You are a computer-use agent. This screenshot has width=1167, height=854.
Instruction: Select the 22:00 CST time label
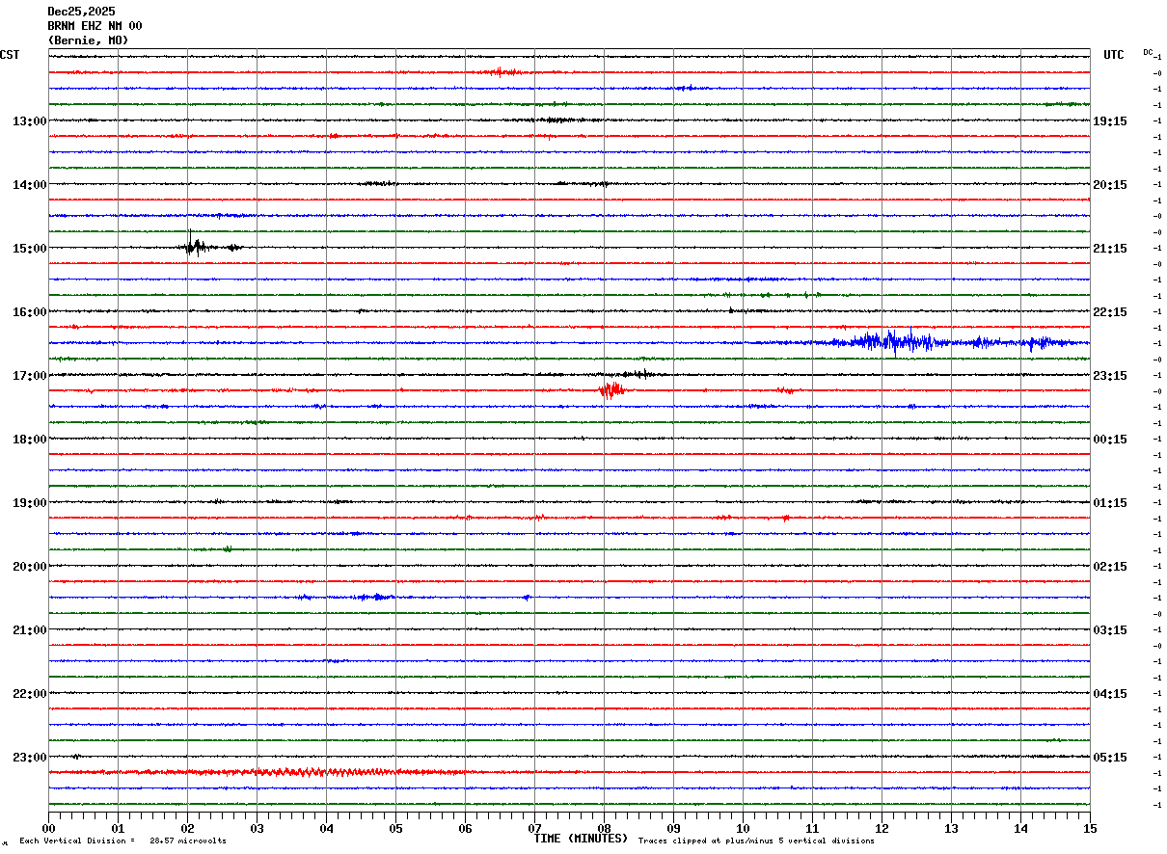coord(30,694)
